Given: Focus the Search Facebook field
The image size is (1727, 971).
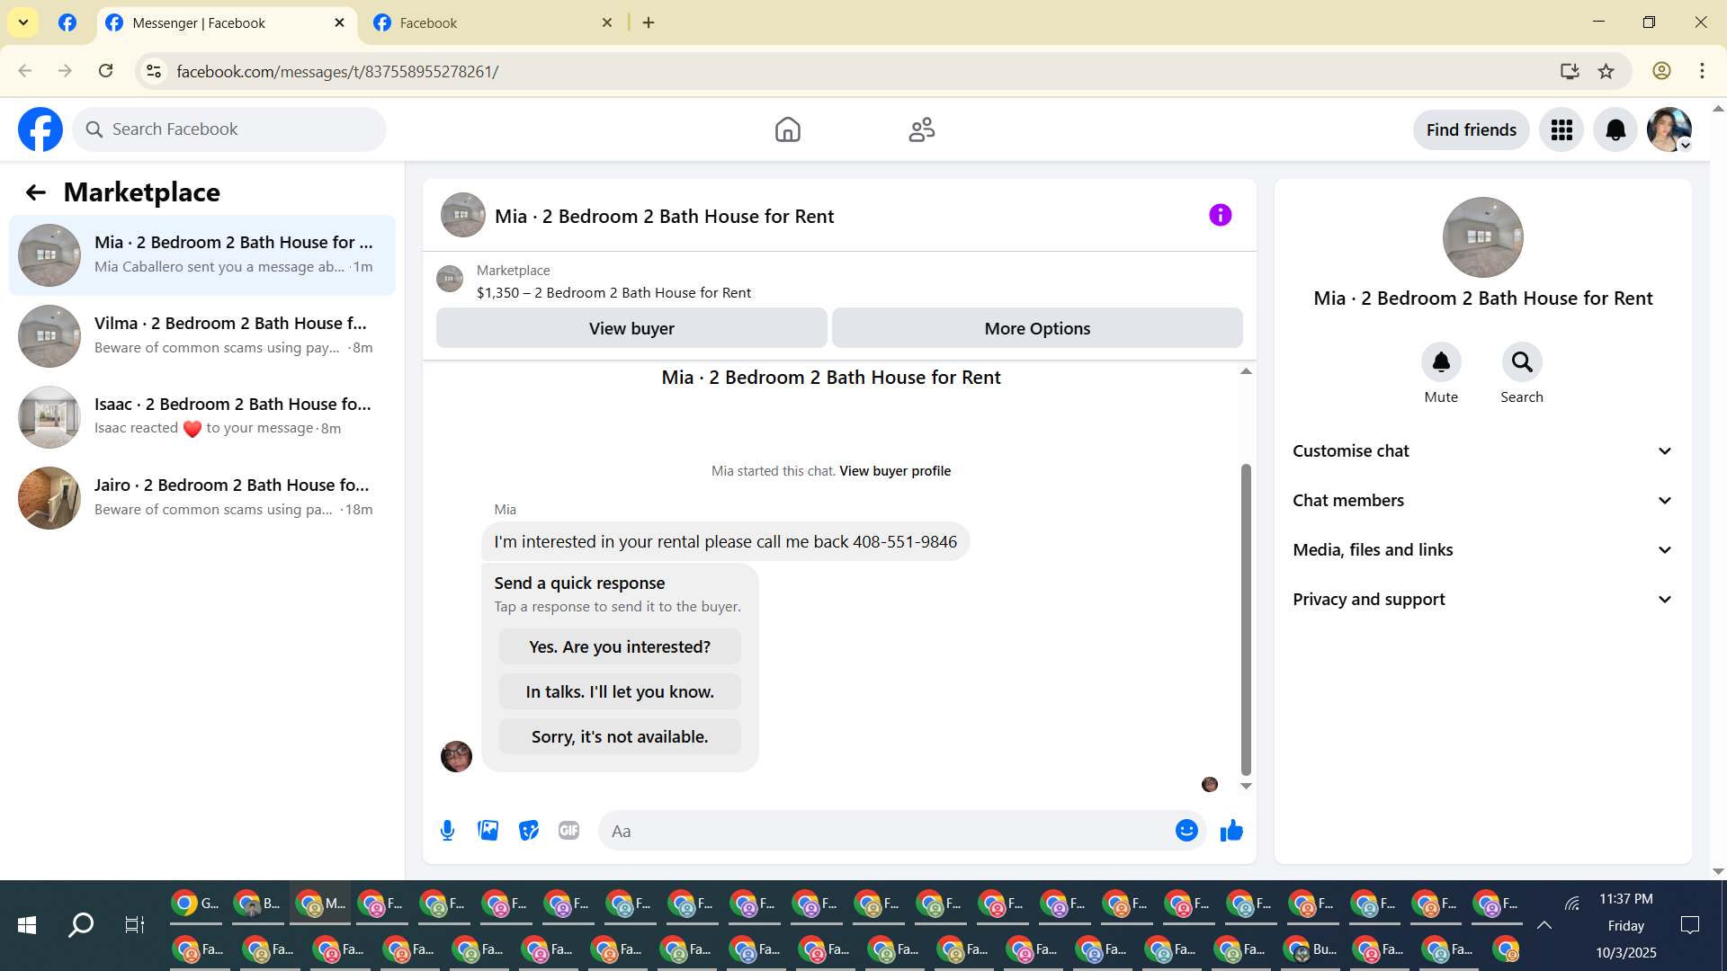Looking at the screenshot, I should tap(229, 129).
